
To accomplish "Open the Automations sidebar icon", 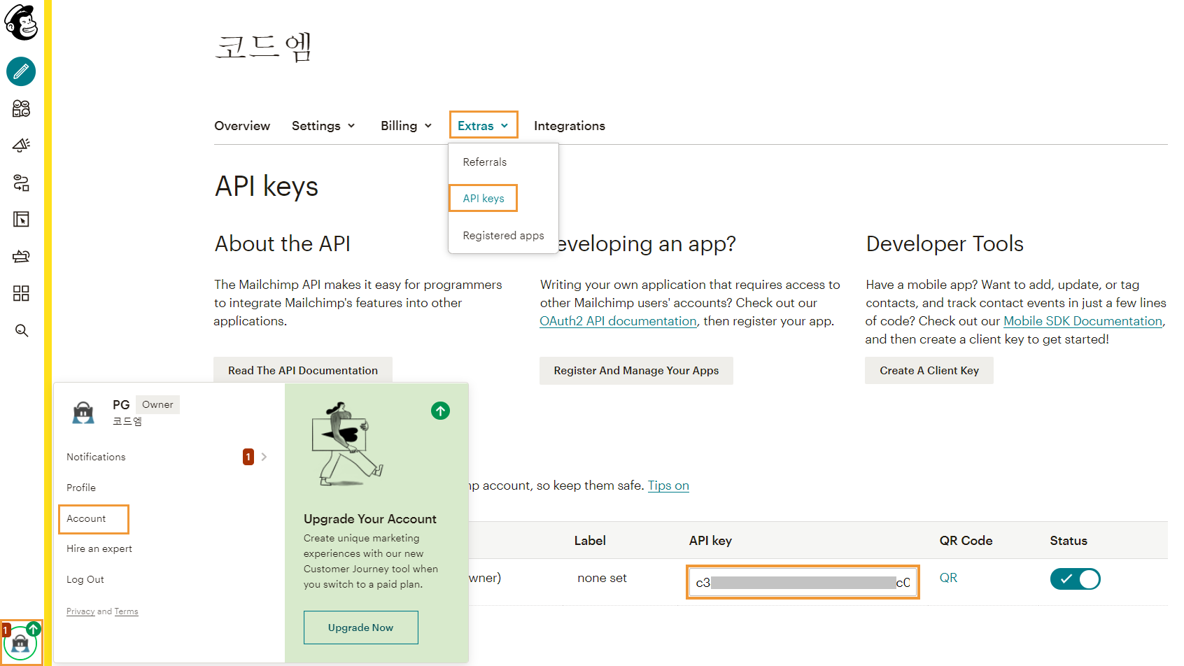I will 21,183.
